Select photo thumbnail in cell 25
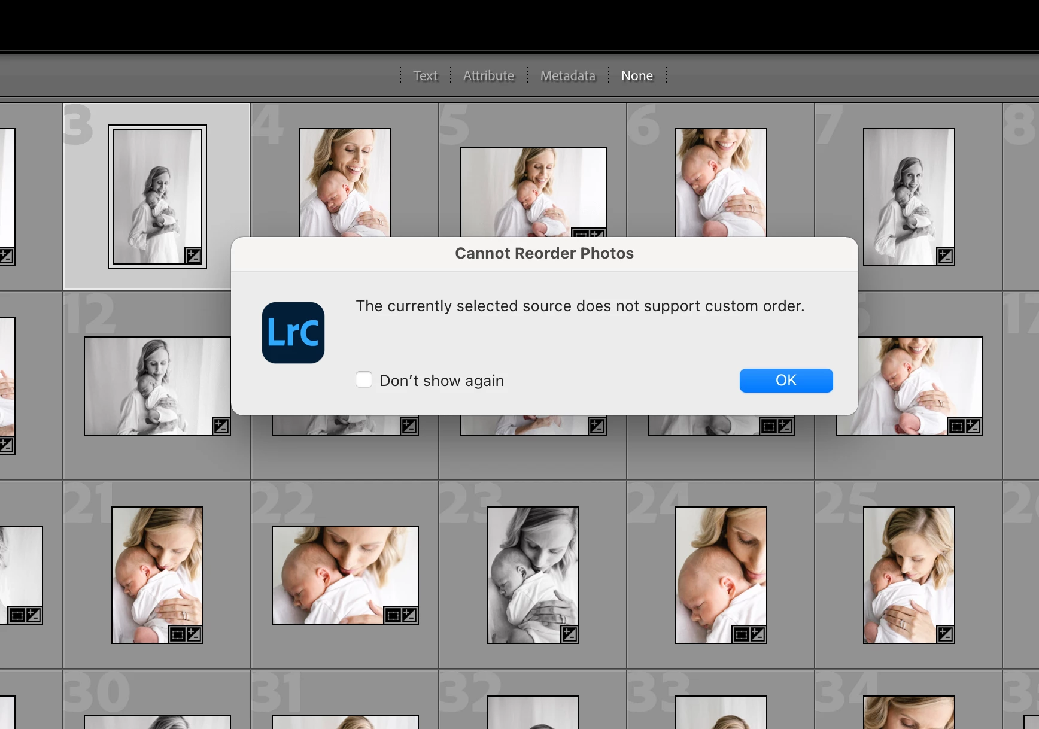The height and width of the screenshot is (729, 1039). click(909, 575)
